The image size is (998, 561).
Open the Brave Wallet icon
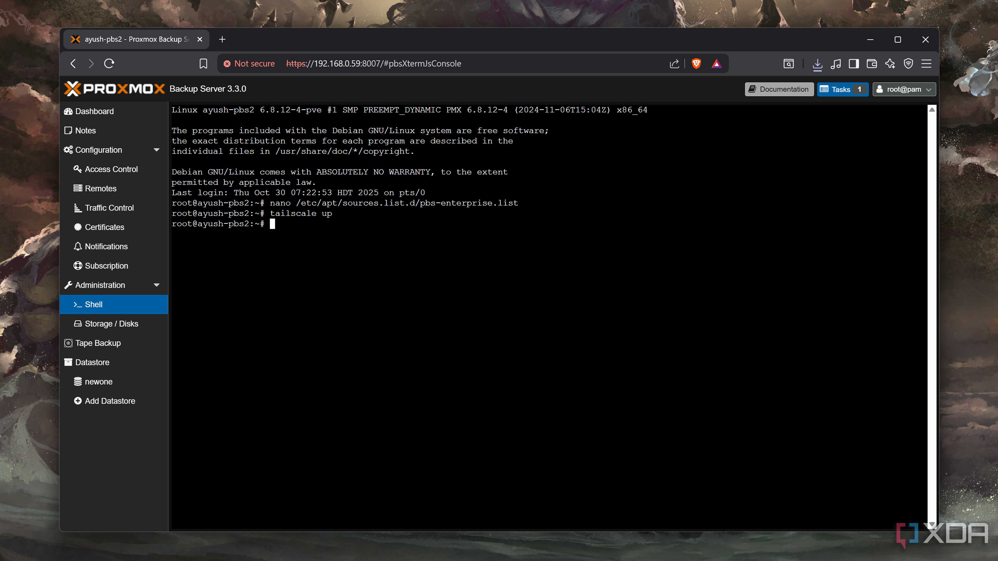click(x=872, y=63)
